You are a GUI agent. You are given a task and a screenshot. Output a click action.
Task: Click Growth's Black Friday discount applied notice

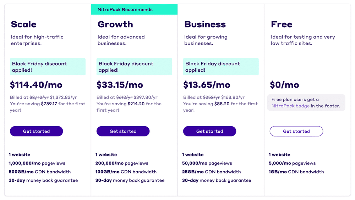coord(134,67)
